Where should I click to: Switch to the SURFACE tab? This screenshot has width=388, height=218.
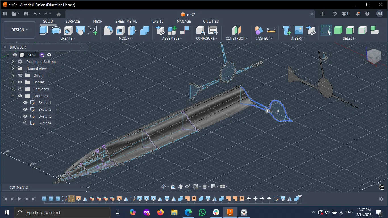(72, 21)
